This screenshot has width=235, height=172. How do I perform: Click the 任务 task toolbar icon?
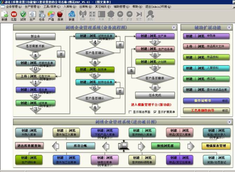[x=42, y=15]
